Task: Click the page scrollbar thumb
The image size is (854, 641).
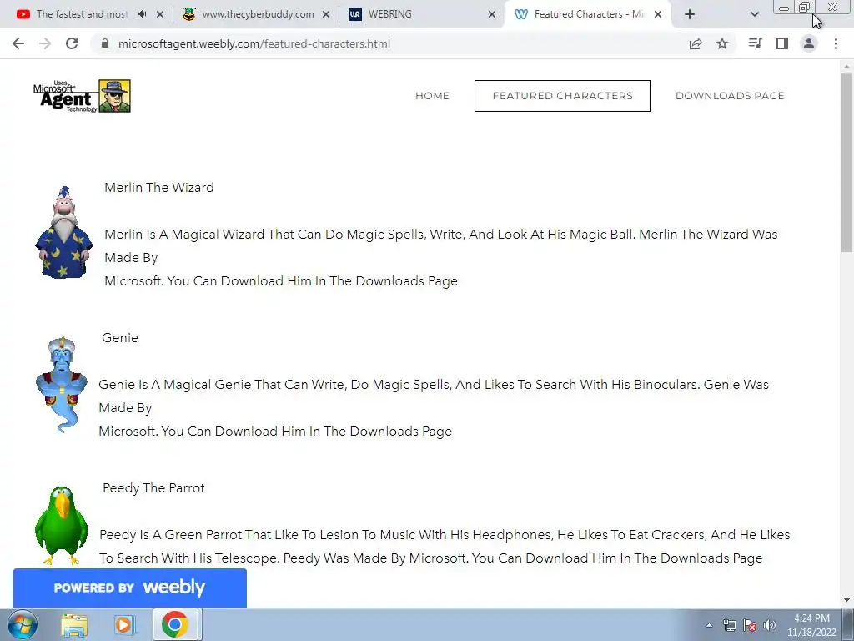Action: click(x=847, y=163)
